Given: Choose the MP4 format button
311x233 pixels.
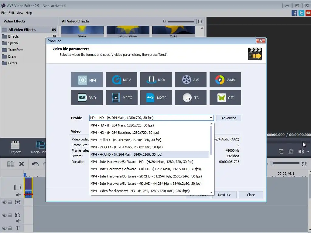Looking at the screenshot, I should pos(87,80).
